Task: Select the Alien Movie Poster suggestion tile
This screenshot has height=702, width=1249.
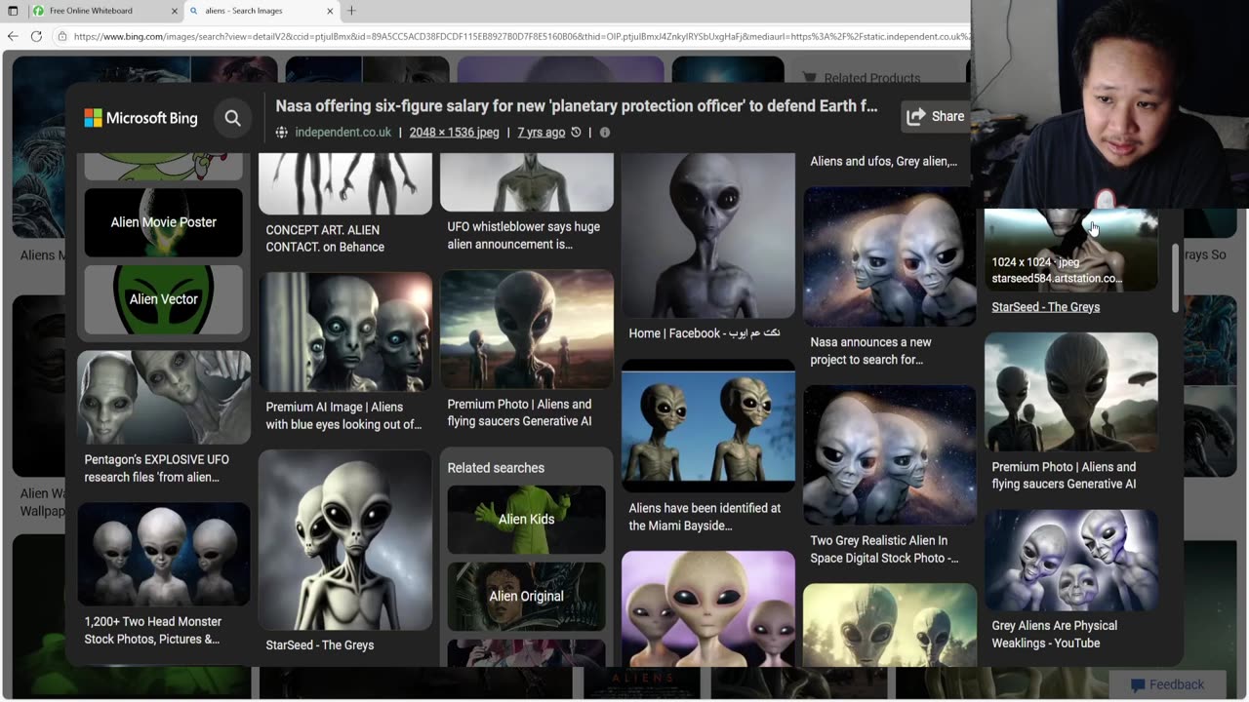Action: [x=163, y=222]
